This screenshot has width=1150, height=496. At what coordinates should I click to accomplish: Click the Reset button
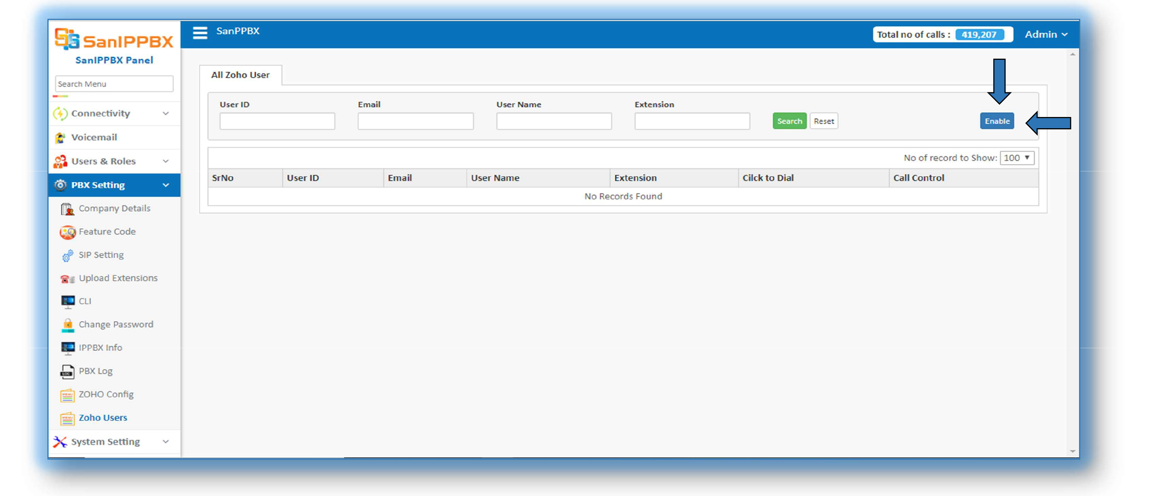[x=824, y=121]
